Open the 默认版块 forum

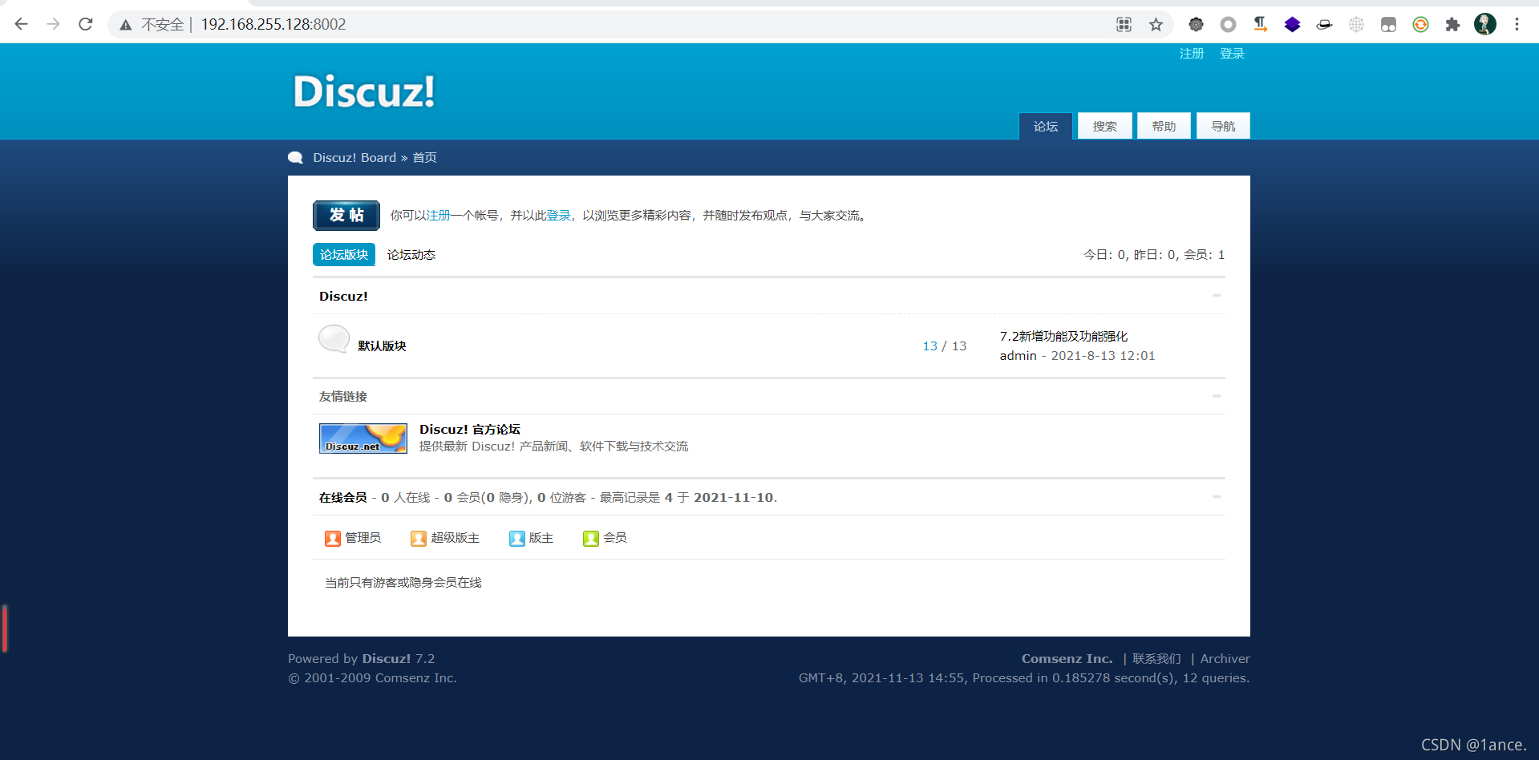point(382,346)
